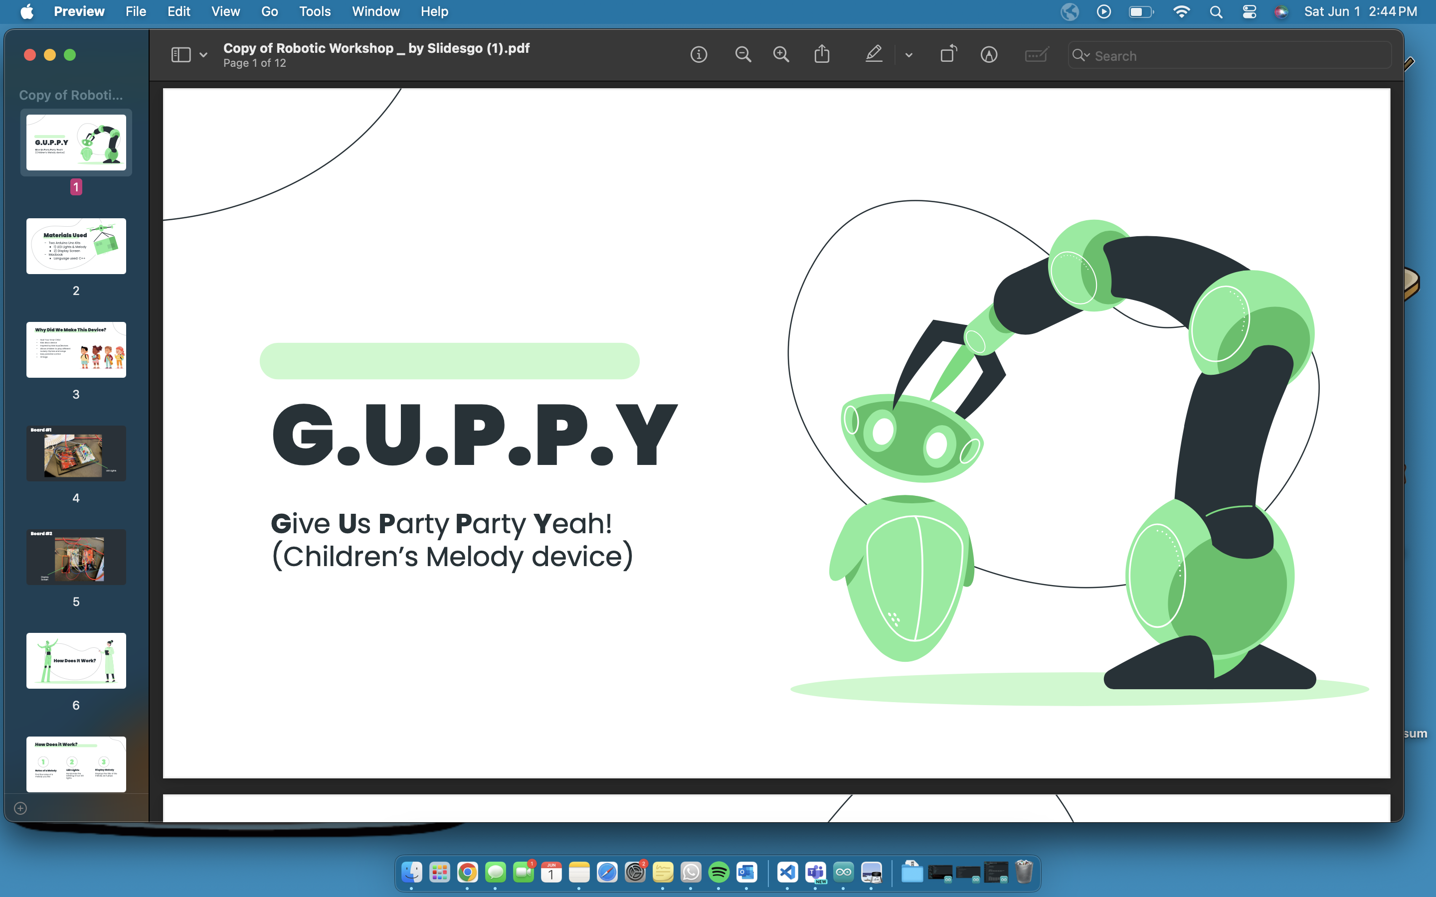
Task: Select the Materials Used page 2 thumbnail
Action: pos(76,246)
